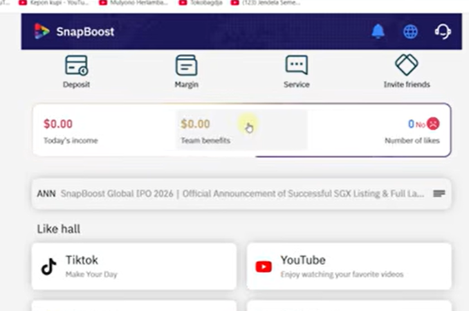Click the Invite friends label
Viewport: 469px width, 311px height.
pyautogui.click(x=407, y=85)
